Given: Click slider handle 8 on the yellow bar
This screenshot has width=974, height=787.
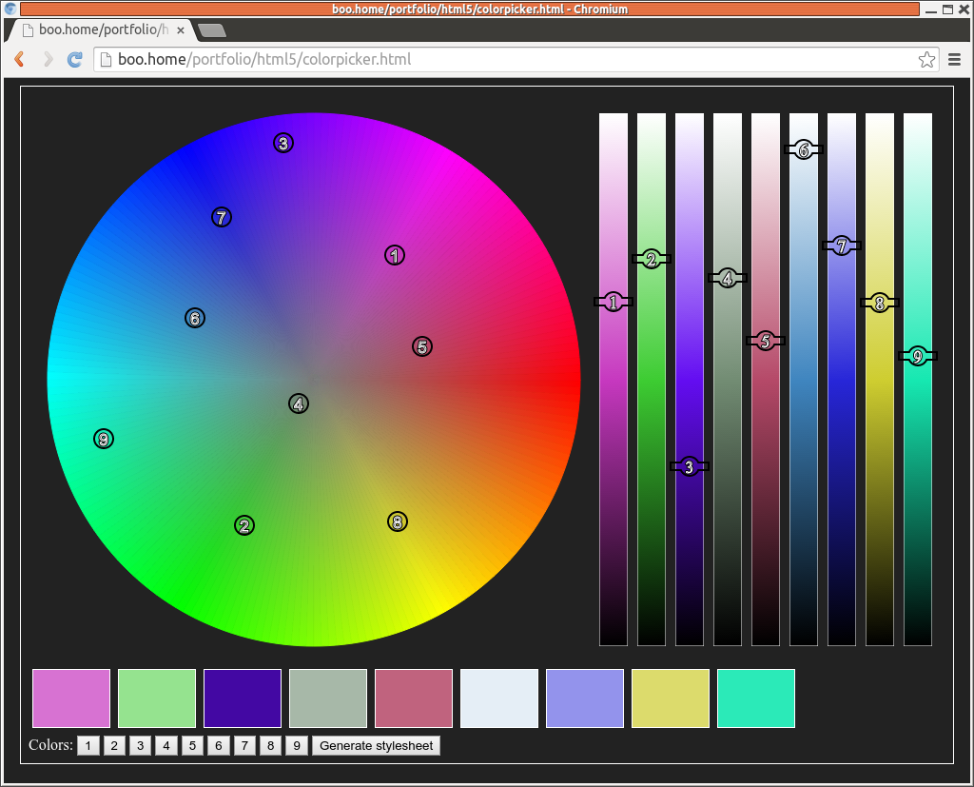Looking at the screenshot, I should pyautogui.click(x=879, y=303).
